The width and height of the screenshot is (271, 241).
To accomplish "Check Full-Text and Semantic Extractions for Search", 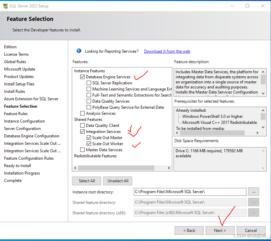I will 89,95.
